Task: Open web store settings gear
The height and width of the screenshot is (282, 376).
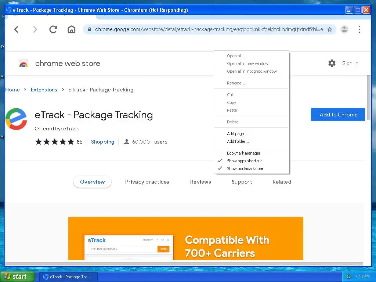Action: pyautogui.click(x=332, y=63)
